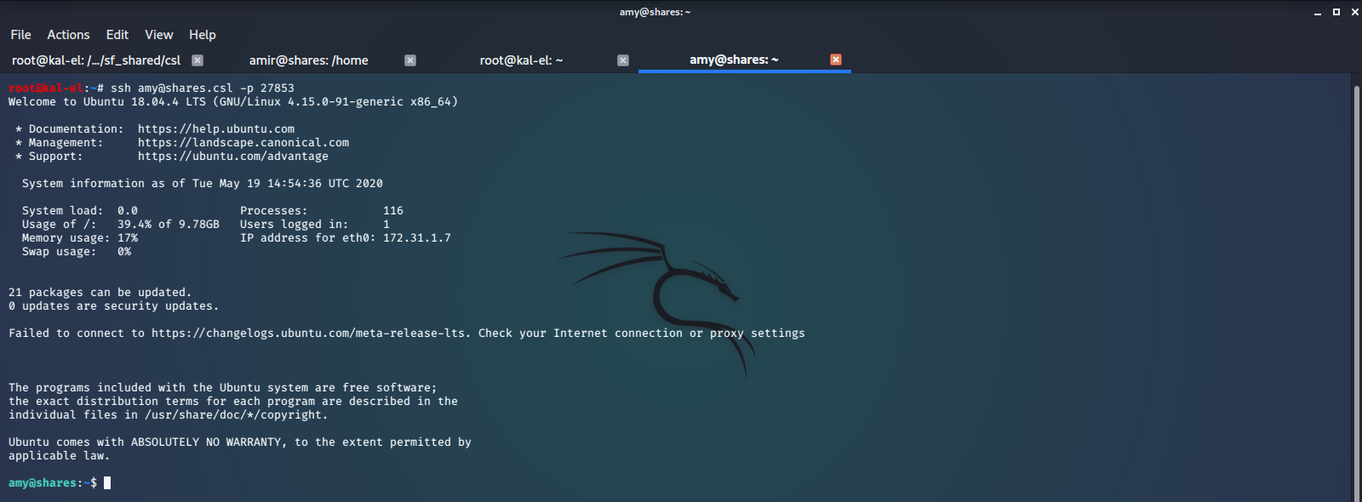Viewport: 1362px width, 502px height.
Task: Click the IP address 172.31.1.7
Action: (x=417, y=238)
